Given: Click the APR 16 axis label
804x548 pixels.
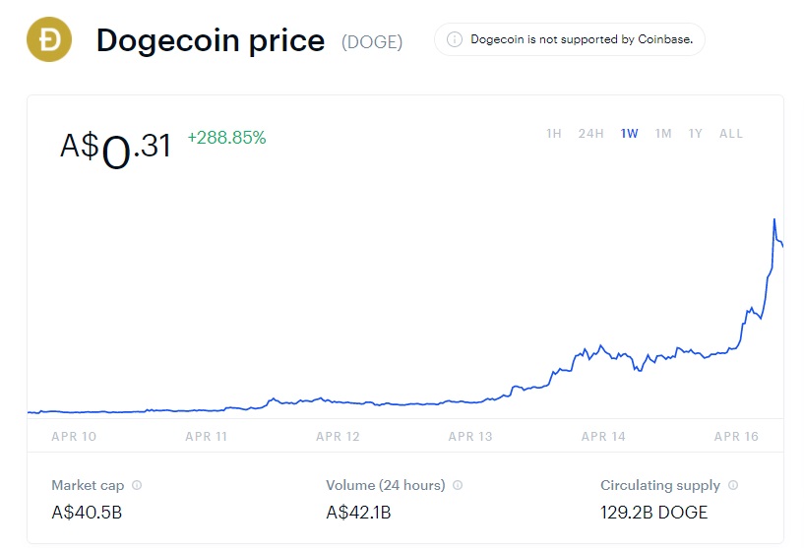Looking at the screenshot, I should 736,437.
